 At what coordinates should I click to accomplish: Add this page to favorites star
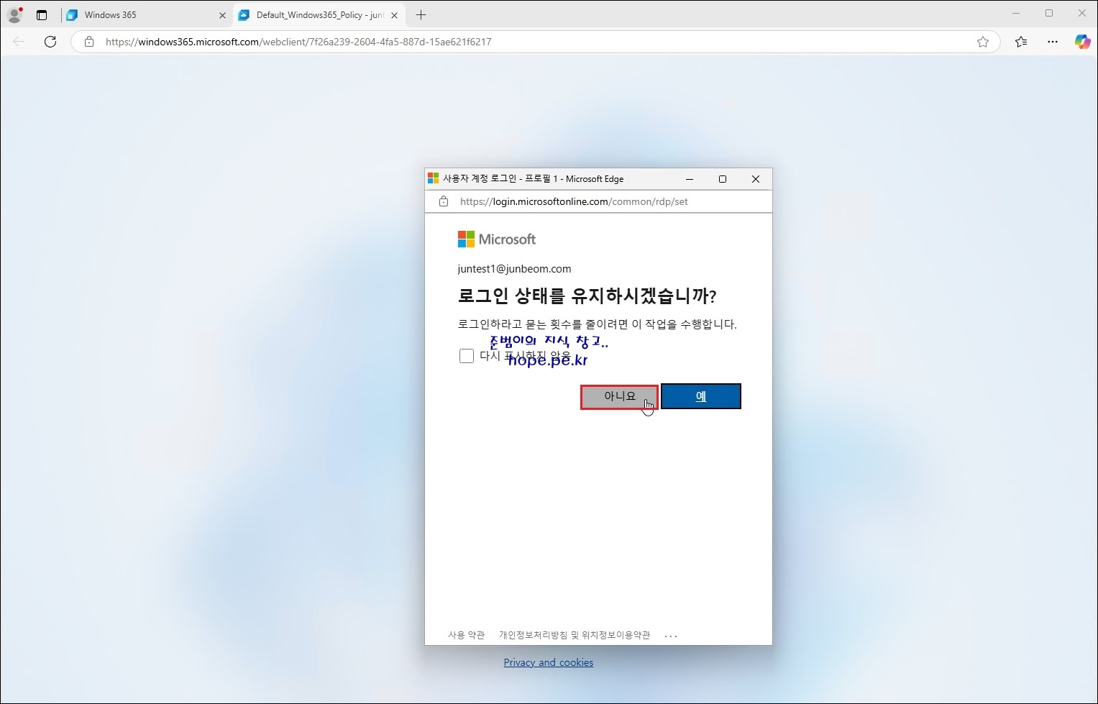click(x=983, y=42)
